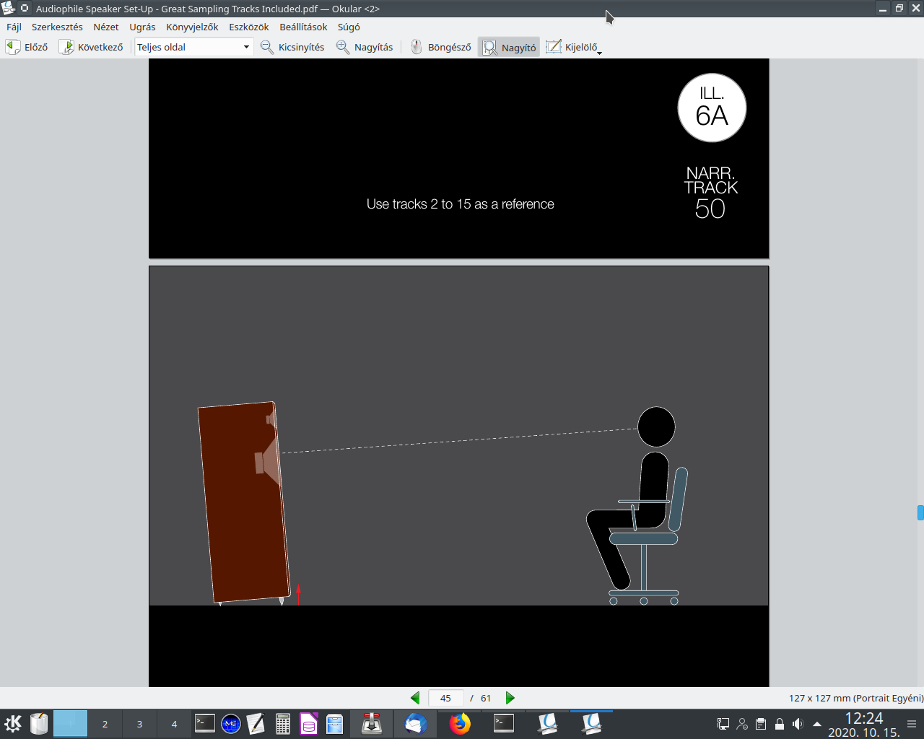924x739 pixels.
Task: Expand hidden system tray icons
Action: (816, 723)
